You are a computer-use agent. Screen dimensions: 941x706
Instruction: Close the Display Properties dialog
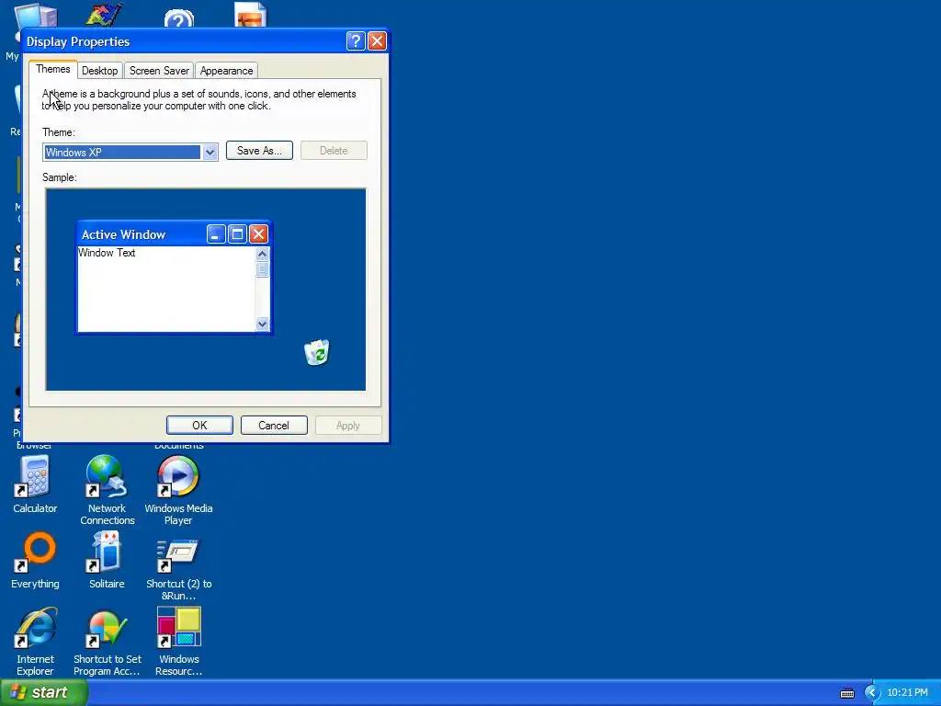[x=377, y=40]
